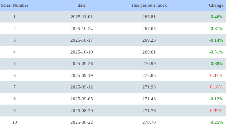Click serial number 10 cell
The width and height of the screenshot is (226, 128).
pos(15,122)
